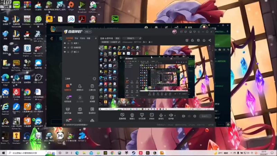Add a new scene with the plus icon

point(96,38)
